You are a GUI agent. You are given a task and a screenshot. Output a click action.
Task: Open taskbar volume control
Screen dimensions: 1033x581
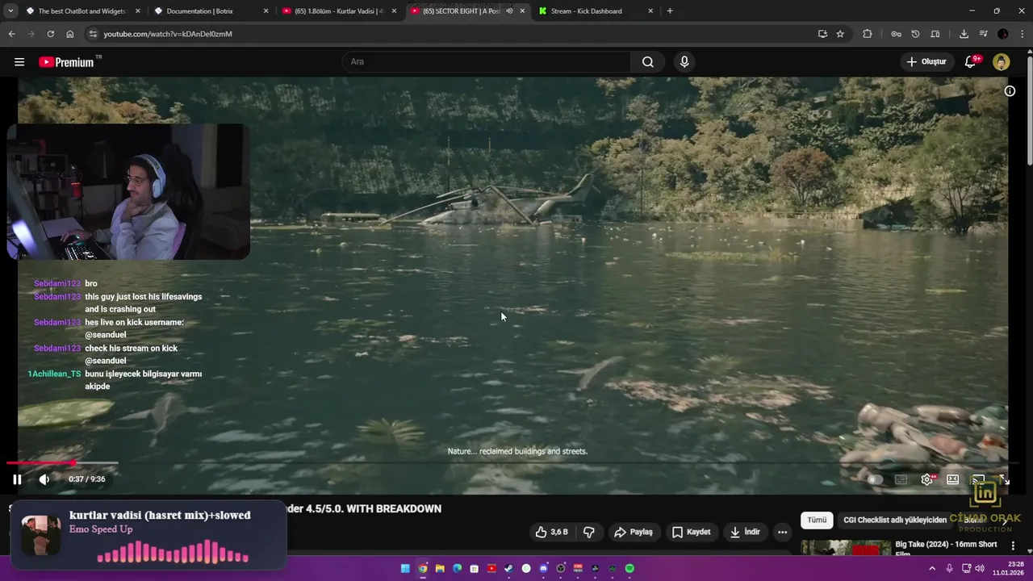coord(980,568)
